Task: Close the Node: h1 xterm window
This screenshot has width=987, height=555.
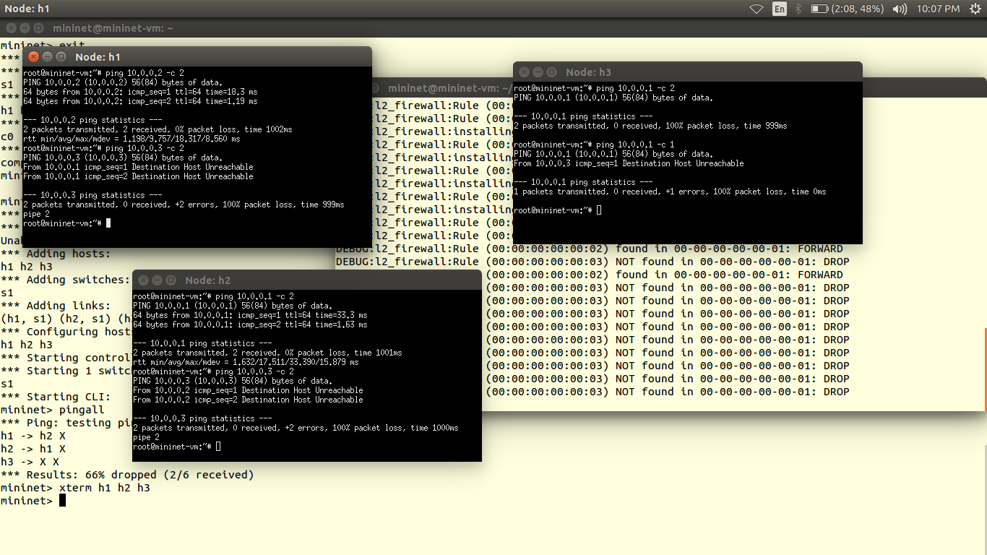Action: coord(33,56)
